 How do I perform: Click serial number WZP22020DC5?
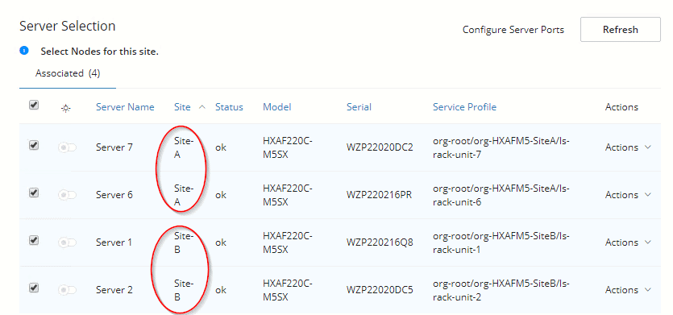pos(380,290)
